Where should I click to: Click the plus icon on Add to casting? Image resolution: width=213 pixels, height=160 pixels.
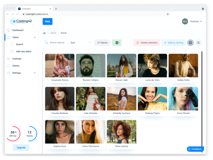tap(165, 43)
